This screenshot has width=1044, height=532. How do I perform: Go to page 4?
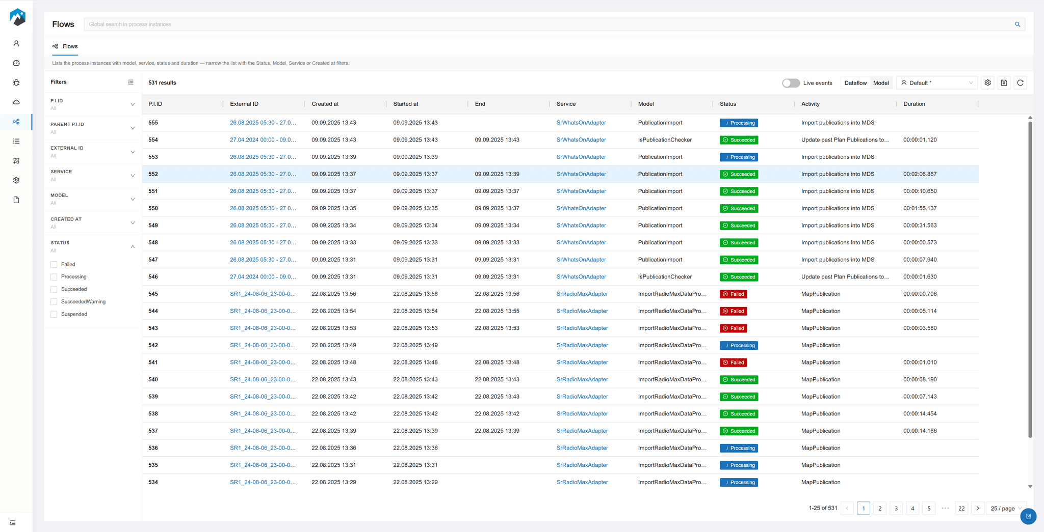912,508
